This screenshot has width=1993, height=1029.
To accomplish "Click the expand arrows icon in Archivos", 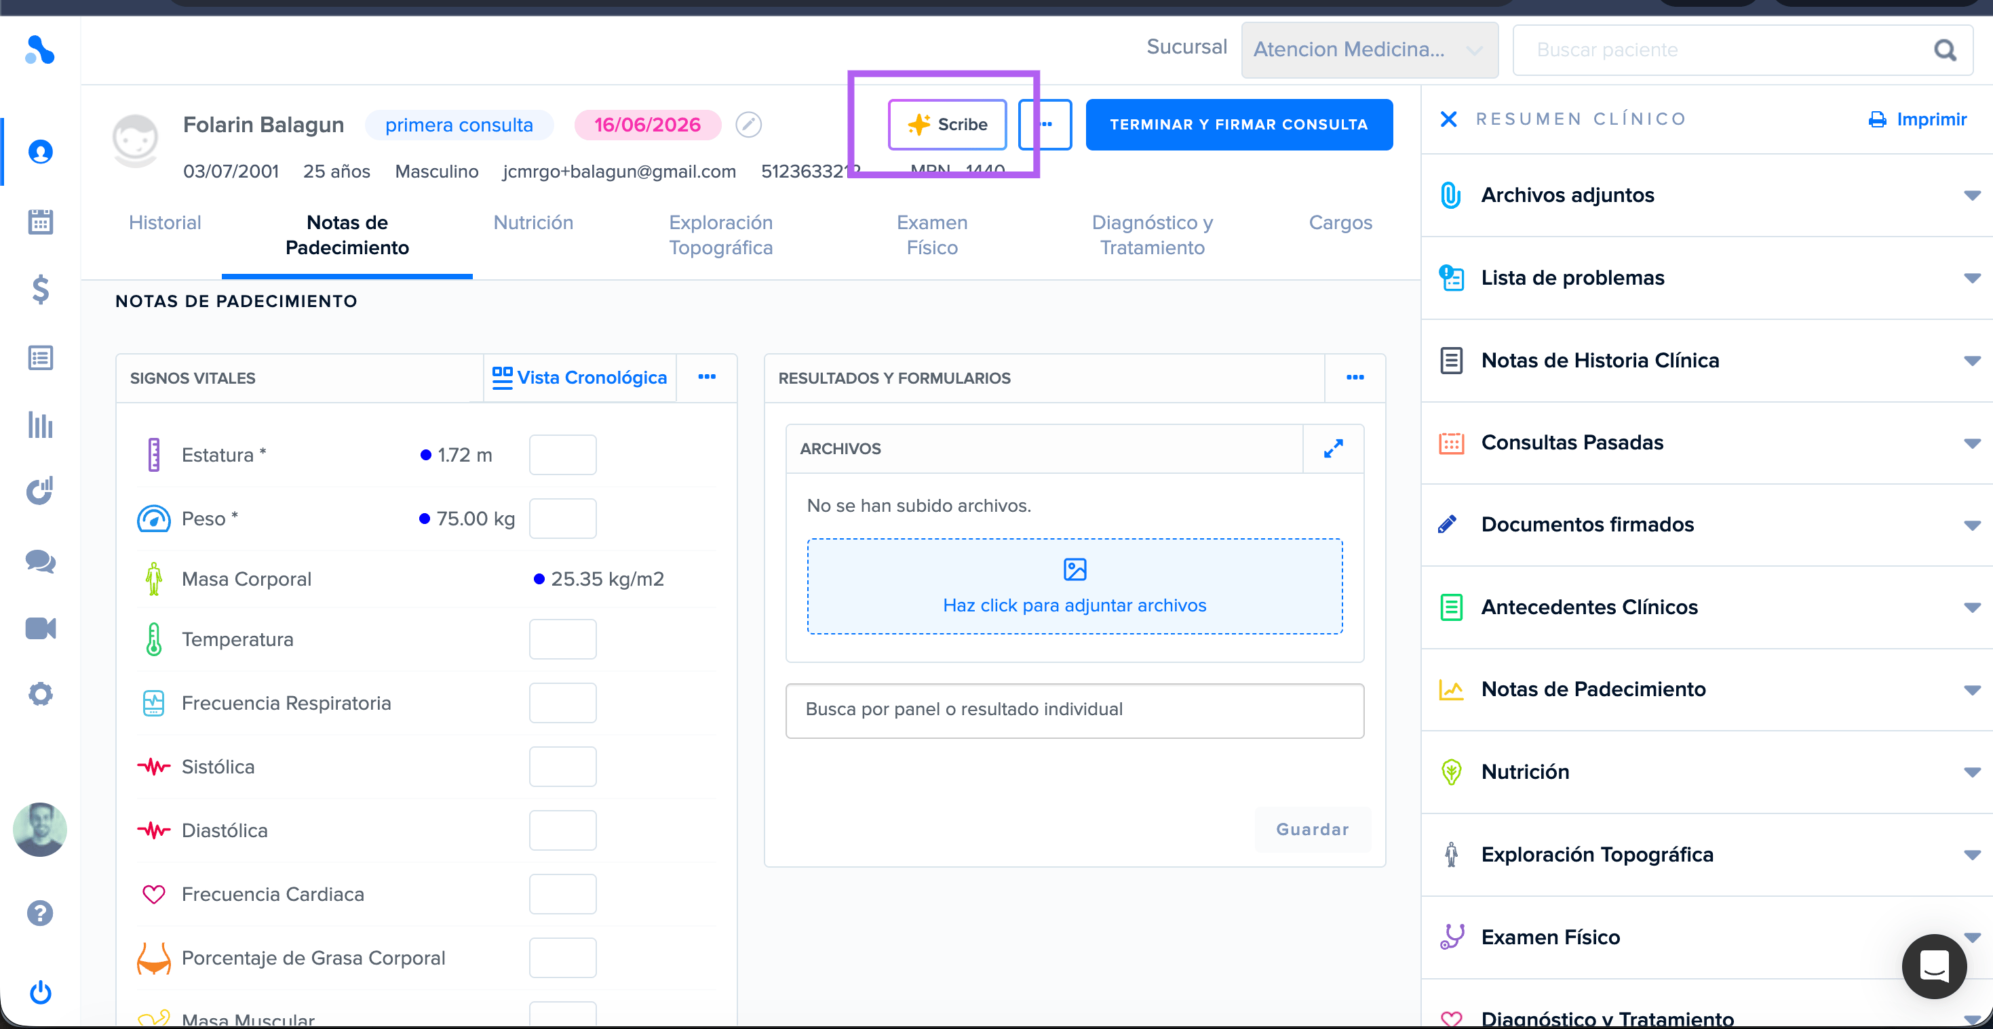I will [1333, 448].
